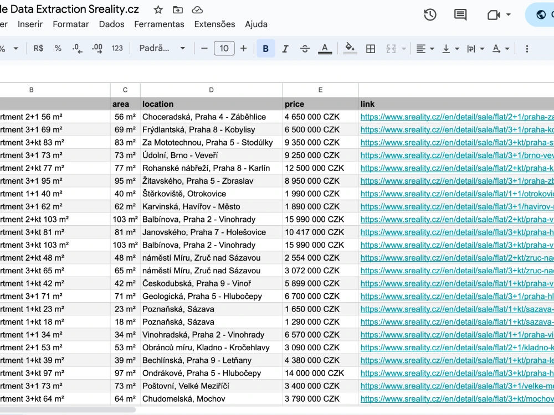Open the text rotation menu
Viewport: 554px width, 415px height.
click(501, 48)
